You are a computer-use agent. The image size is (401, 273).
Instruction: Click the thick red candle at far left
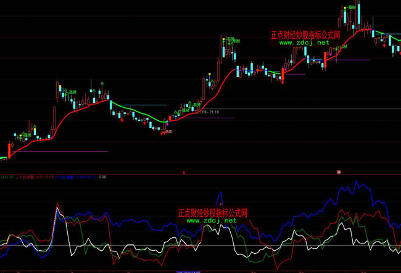tap(9, 150)
